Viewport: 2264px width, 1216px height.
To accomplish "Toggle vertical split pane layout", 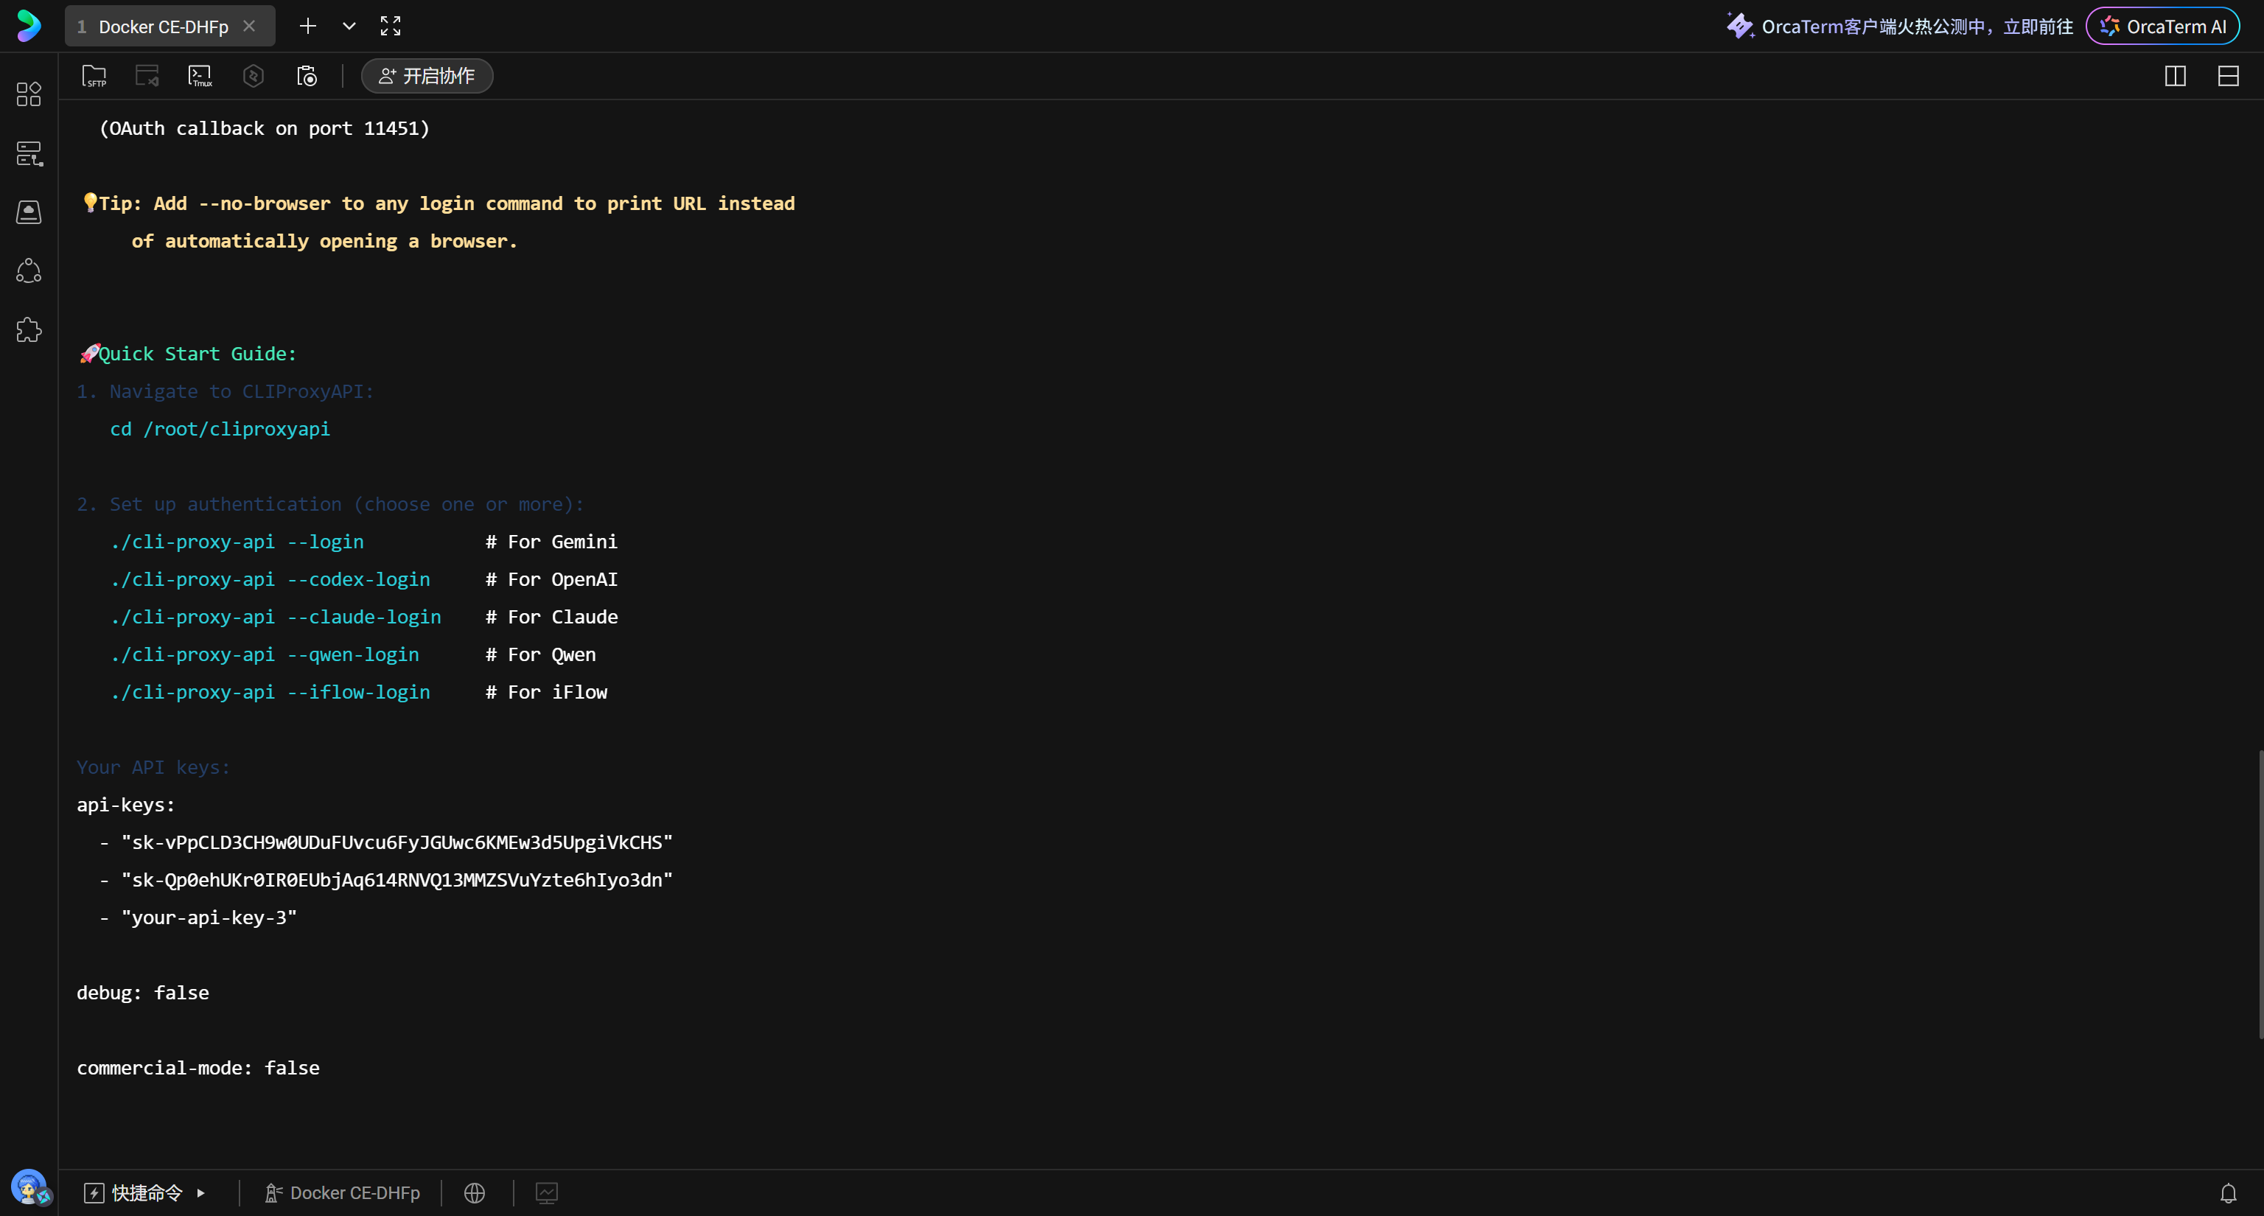I will point(2176,77).
